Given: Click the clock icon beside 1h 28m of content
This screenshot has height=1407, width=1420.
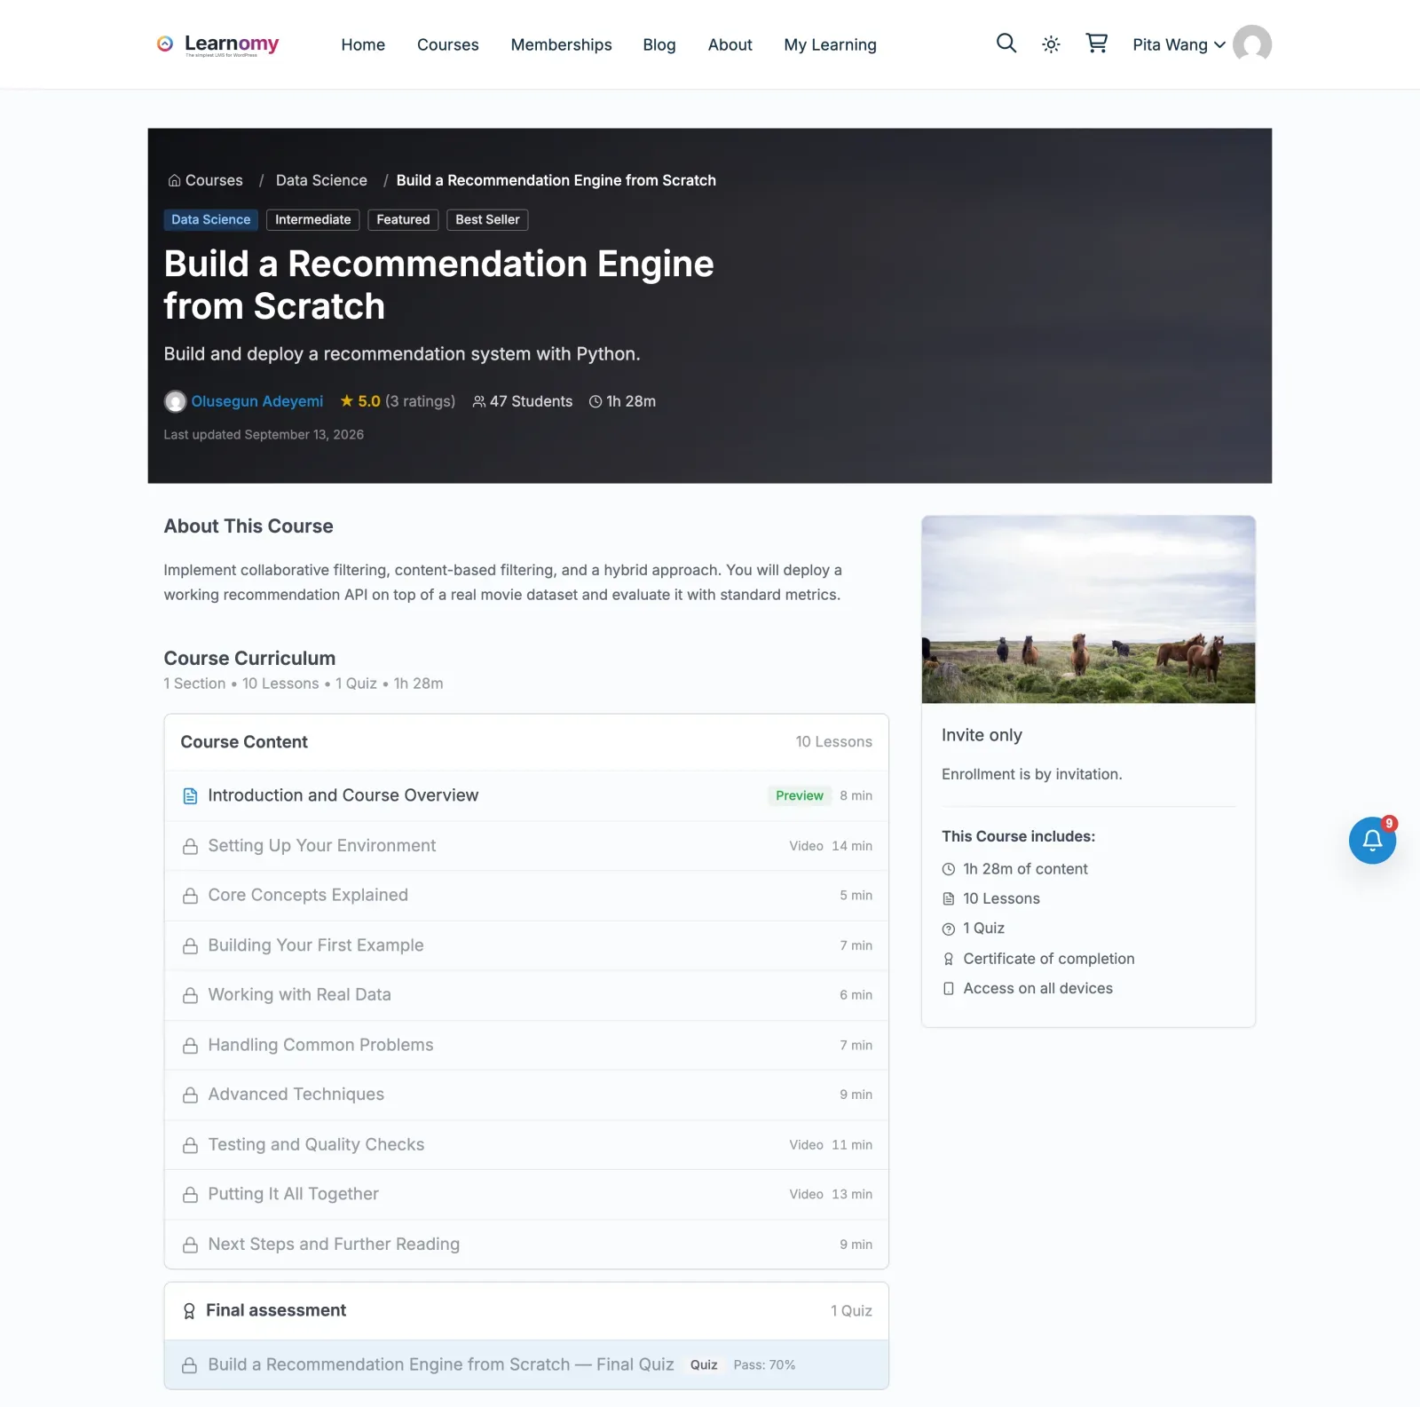Looking at the screenshot, I should click(x=948, y=869).
